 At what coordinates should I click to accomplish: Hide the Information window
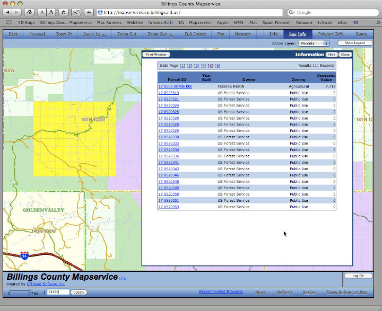tap(332, 55)
